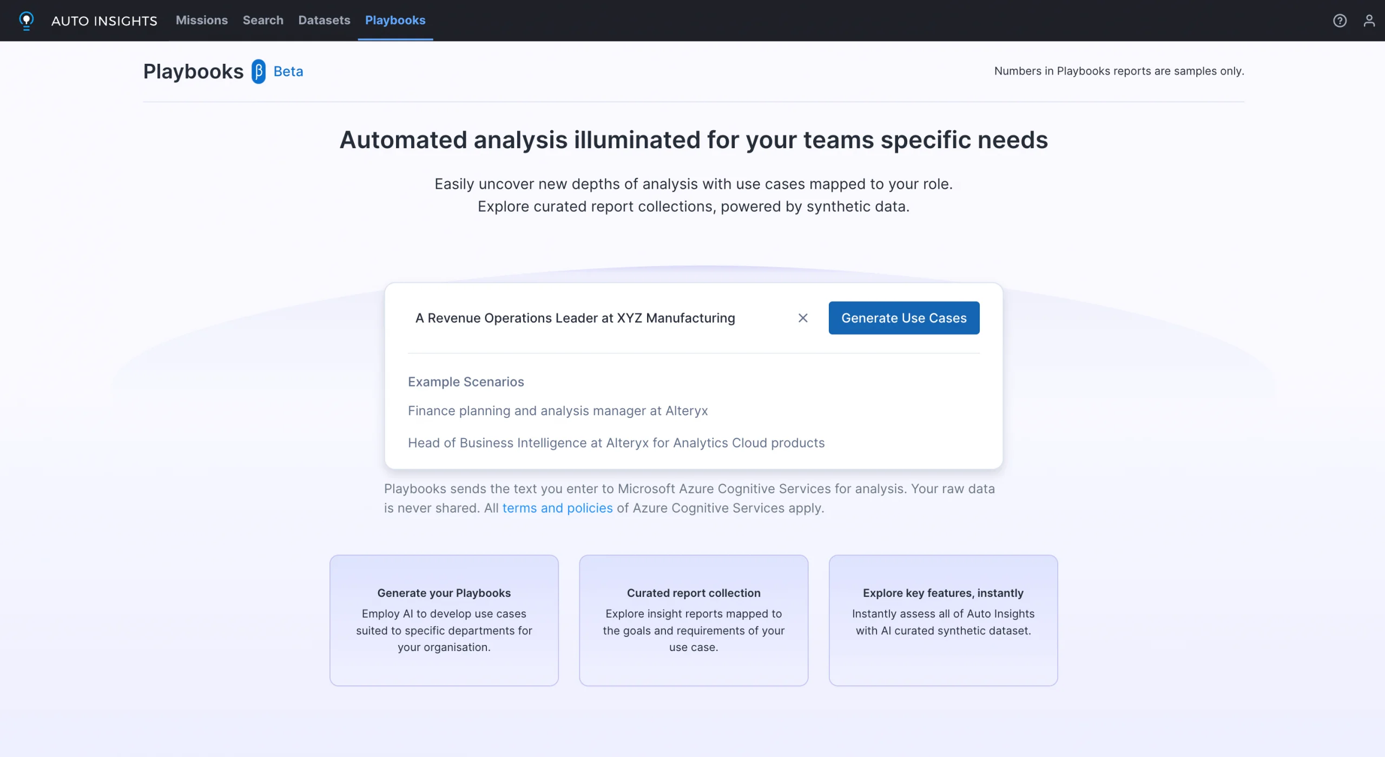The height and width of the screenshot is (757, 1385).
Task: Click 'Numbers in Playbooks reports are samples only.'
Action: tap(1119, 71)
